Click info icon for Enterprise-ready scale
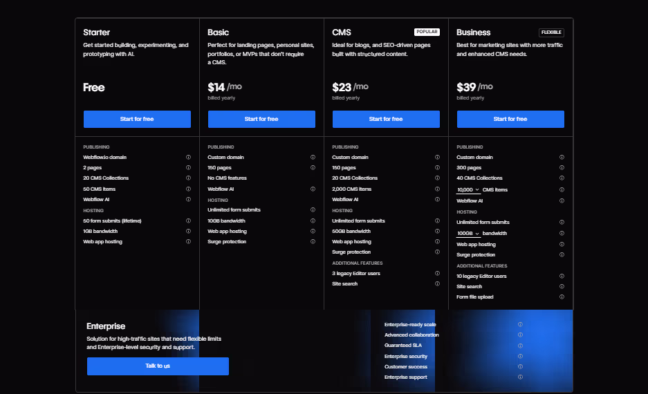Screen dimensions: 648x394 tap(520, 325)
